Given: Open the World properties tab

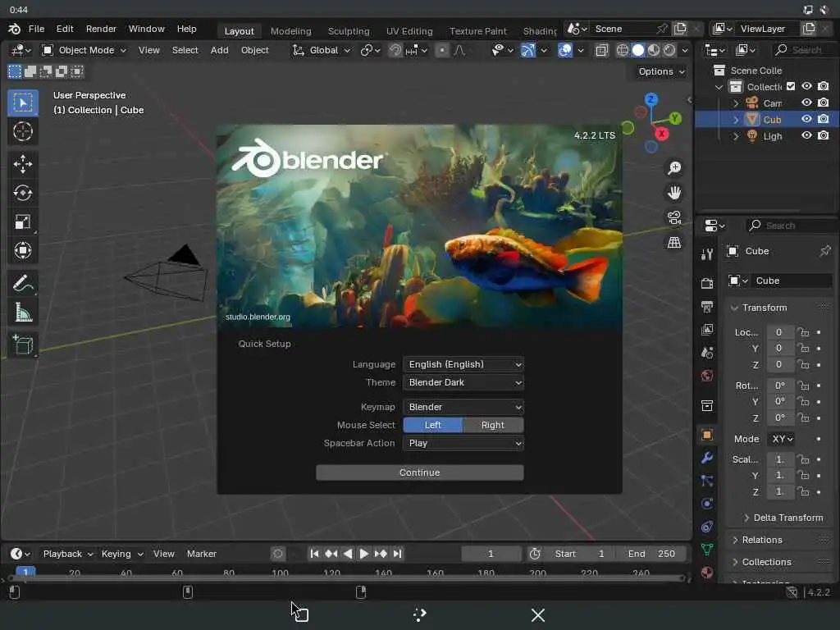Looking at the screenshot, I should (x=707, y=376).
